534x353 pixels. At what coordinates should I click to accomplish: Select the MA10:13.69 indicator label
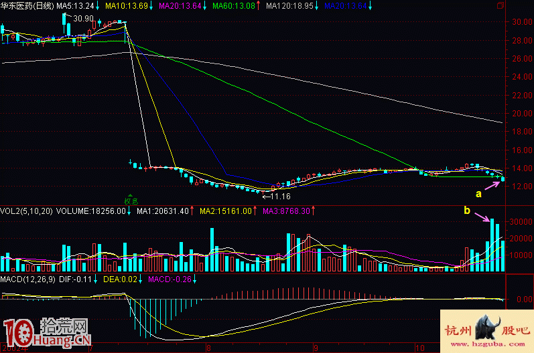[x=127, y=6]
